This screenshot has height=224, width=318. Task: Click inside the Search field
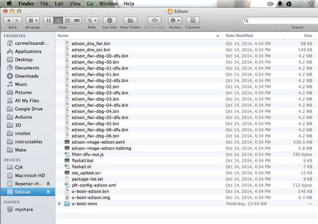pos(281,21)
